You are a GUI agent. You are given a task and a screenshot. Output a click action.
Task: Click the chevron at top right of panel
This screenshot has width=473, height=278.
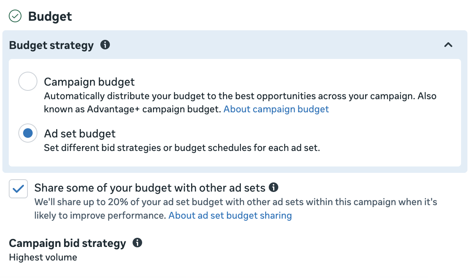tap(448, 45)
